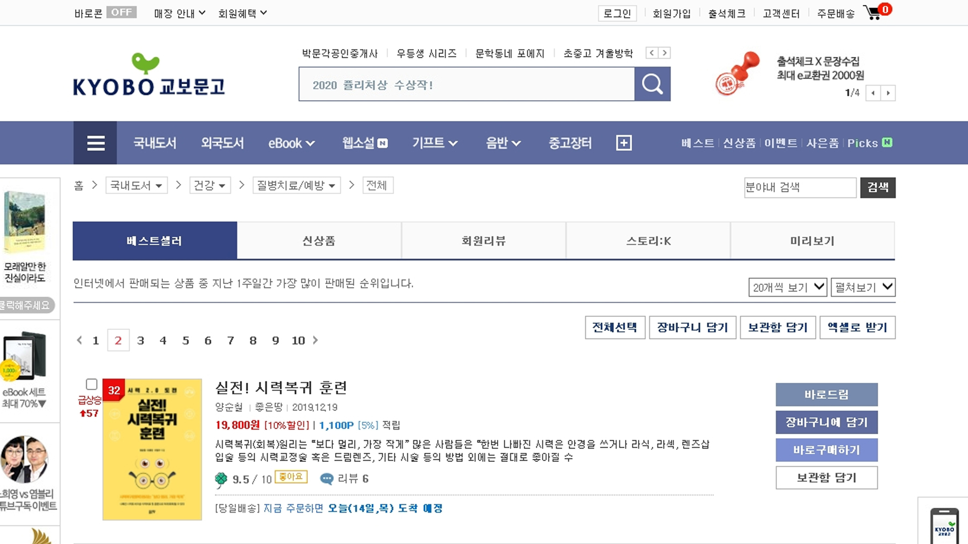Click the shopping cart icon

873,13
